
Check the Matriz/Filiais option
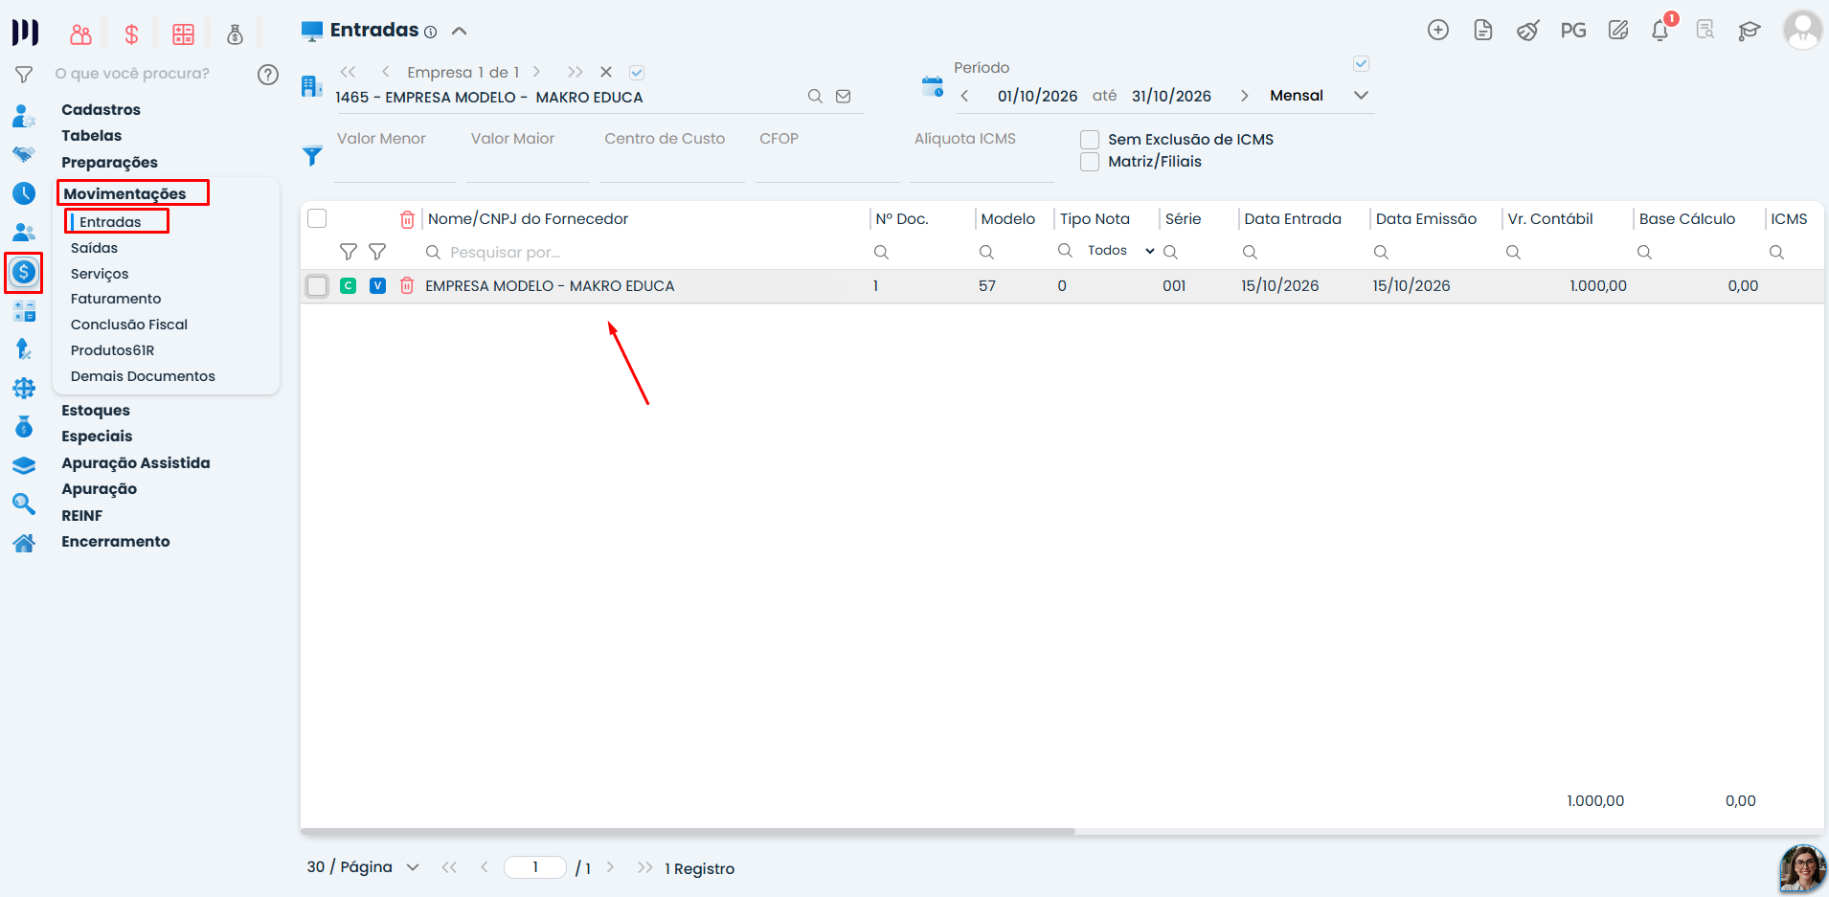(1090, 162)
